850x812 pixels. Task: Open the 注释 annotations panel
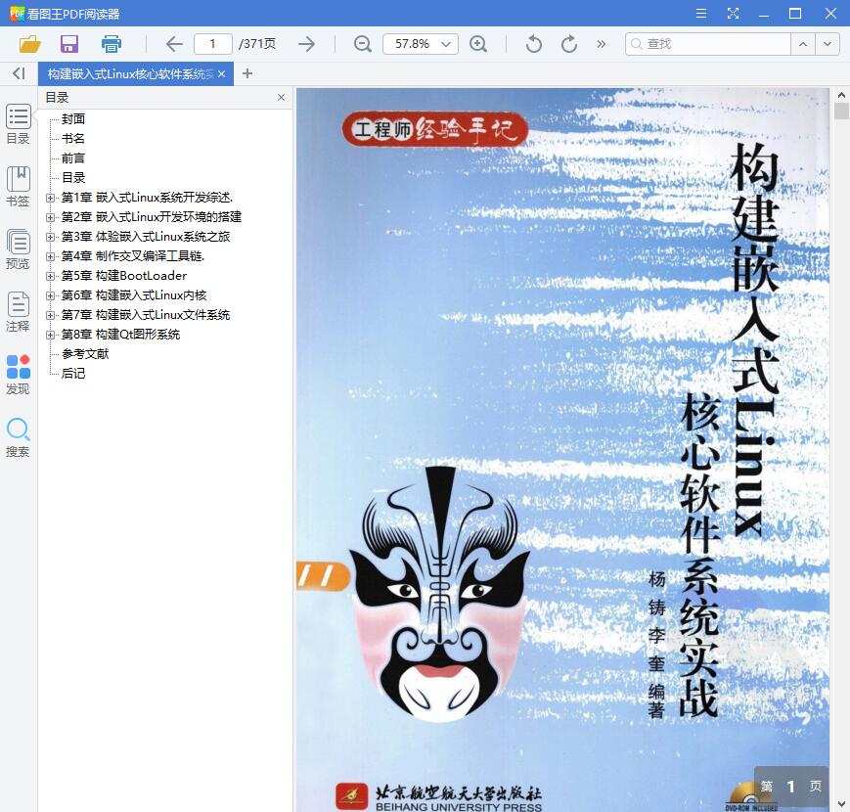pos(18,312)
